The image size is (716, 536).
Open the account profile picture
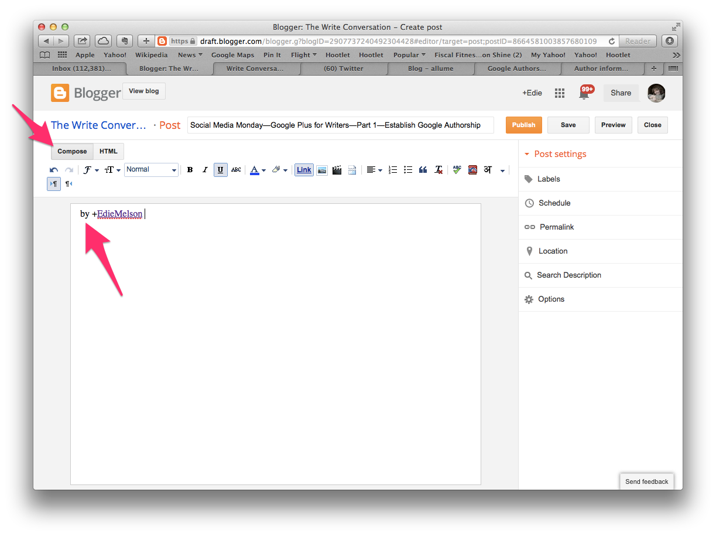pyautogui.click(x=656, y=93)
